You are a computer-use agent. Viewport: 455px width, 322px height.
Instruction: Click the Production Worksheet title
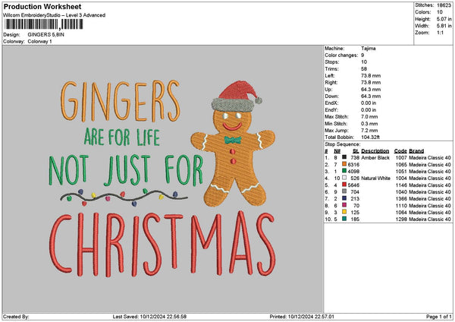[x=39, y=5]
